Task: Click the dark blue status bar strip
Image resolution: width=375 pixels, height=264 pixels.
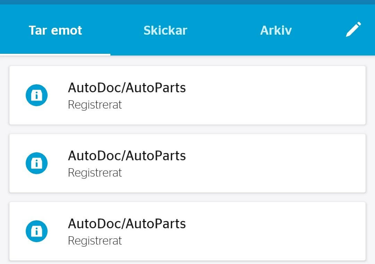Action: click(187, 2)
